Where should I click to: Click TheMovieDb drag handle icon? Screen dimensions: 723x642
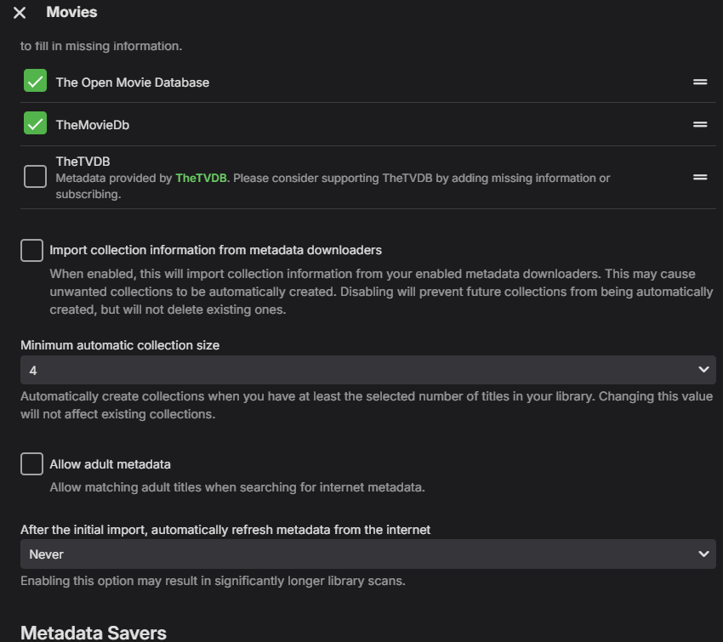700,124
